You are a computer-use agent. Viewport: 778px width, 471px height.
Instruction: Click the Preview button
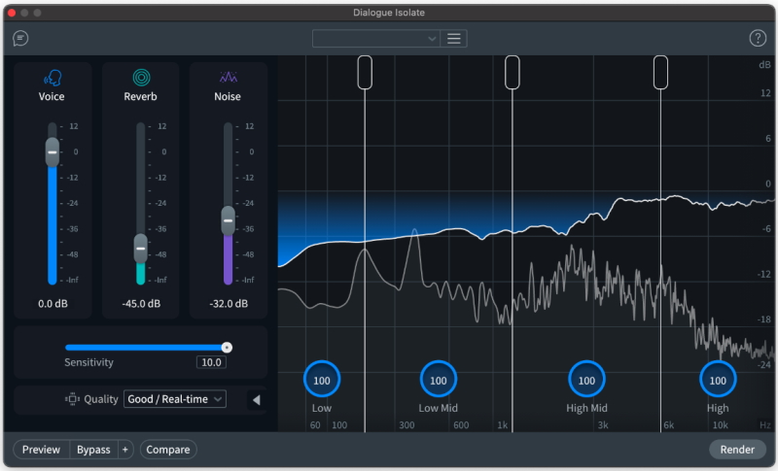(41, 450)
